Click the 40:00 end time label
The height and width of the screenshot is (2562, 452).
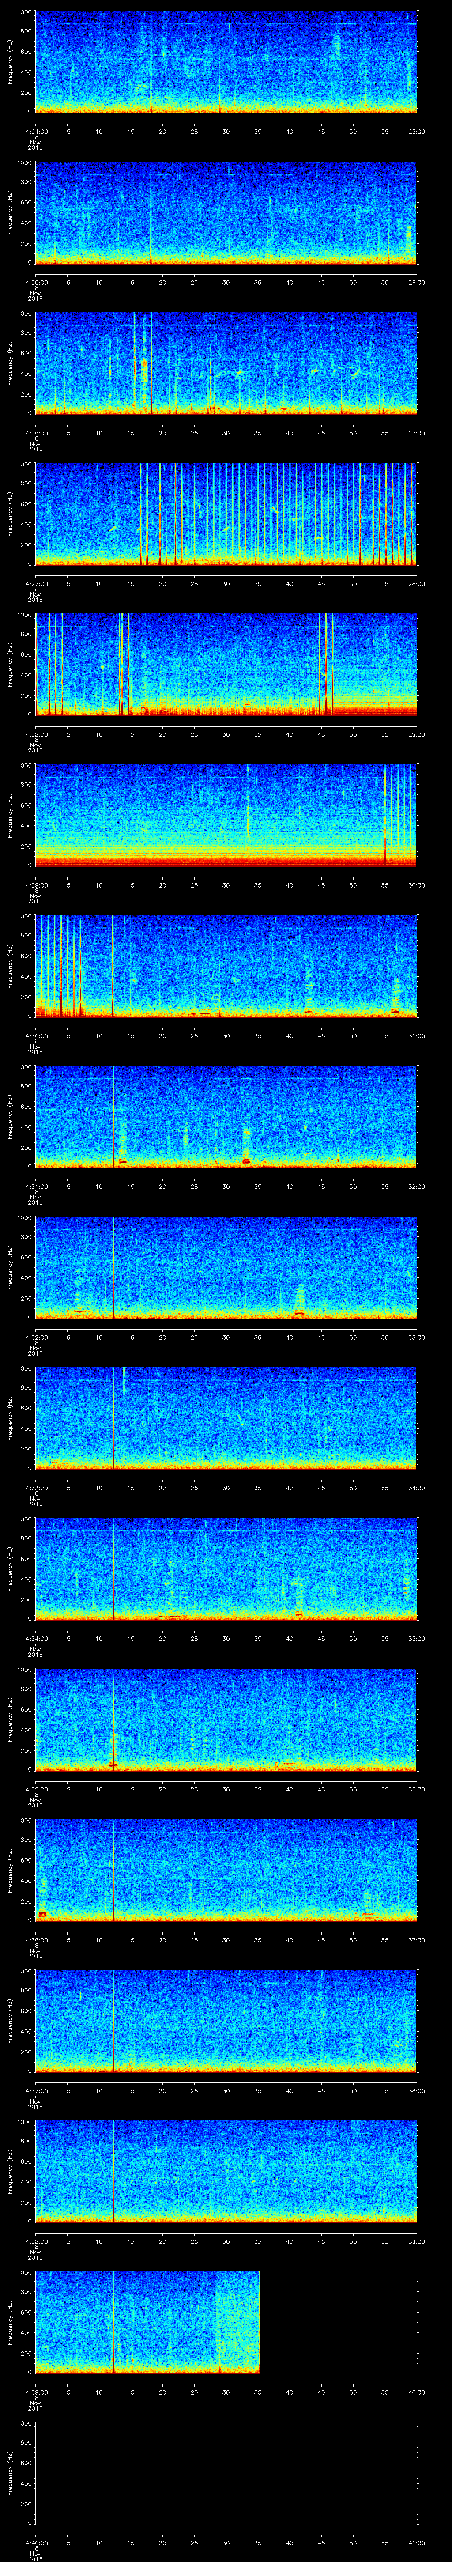coord(416,2392)
